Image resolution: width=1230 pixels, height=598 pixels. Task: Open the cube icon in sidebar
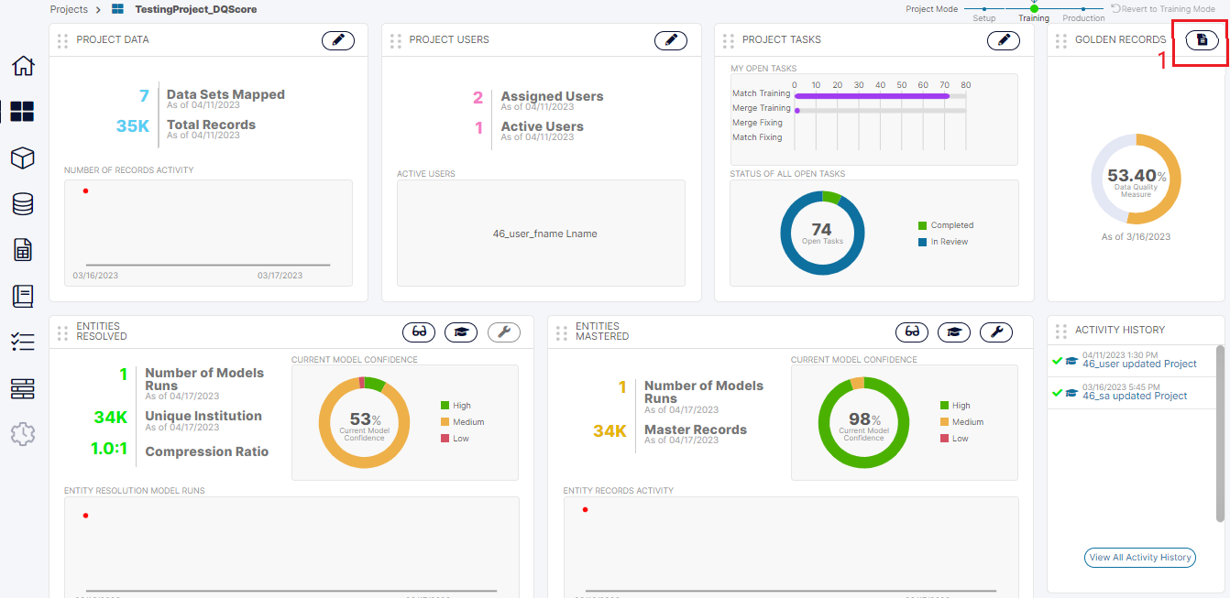click(x=23, y=158)
